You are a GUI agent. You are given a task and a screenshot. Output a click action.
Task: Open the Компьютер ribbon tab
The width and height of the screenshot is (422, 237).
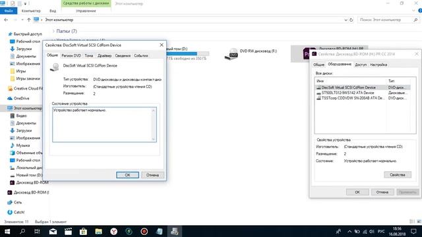pyautogui.click(x=31, y=11)
